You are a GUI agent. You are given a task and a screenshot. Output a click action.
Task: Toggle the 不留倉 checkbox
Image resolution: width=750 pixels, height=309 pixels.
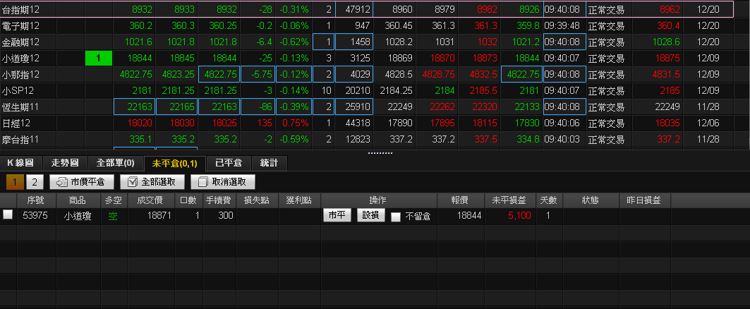[x=396, y=217]
